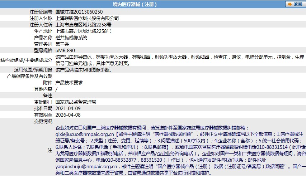The width and height of the screenshot is (306, 176).
Task: Click email yaopinshuju@nmpaic.org.cn
Action: pos(86,166)
